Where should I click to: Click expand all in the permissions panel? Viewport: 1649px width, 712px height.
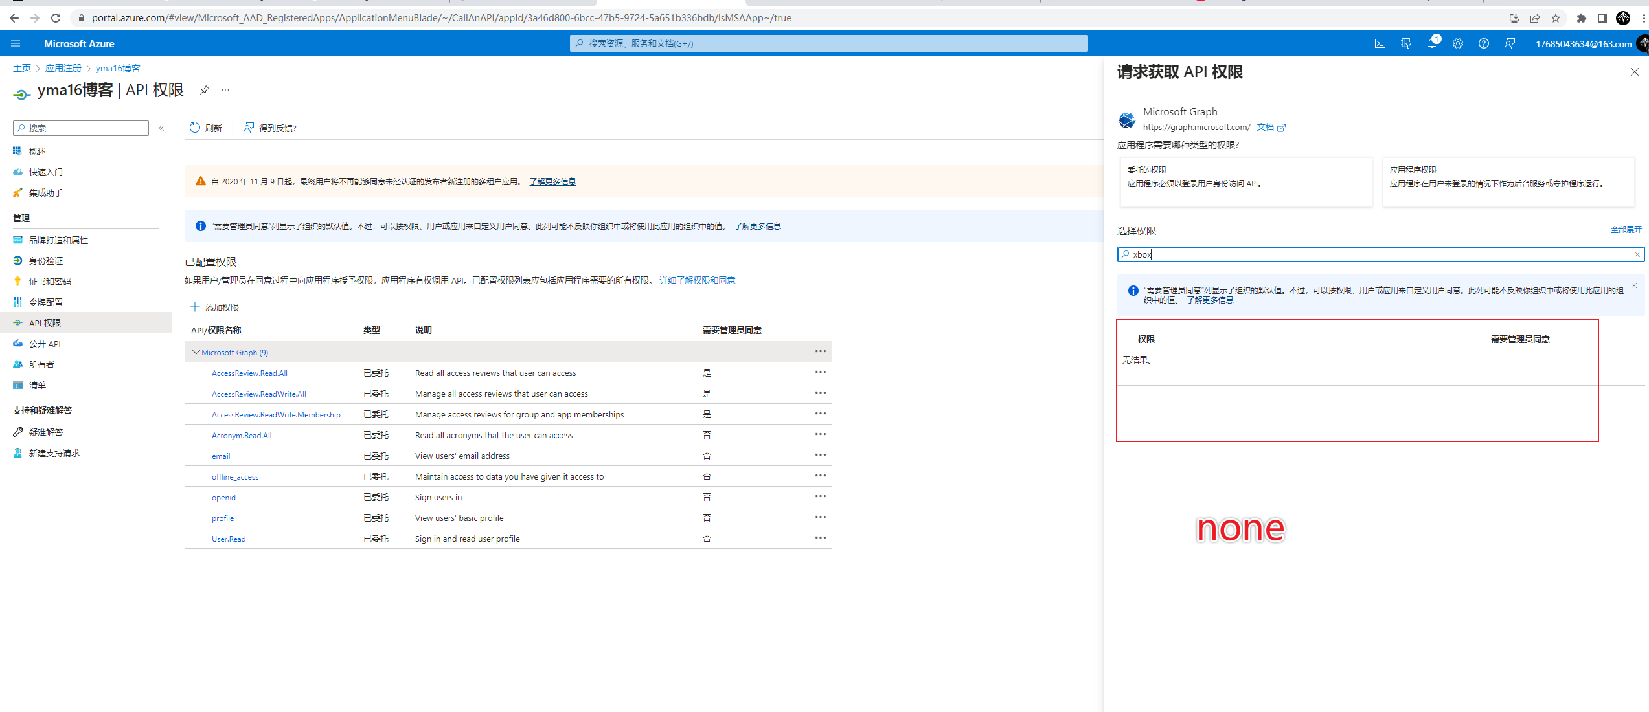coord(1626,230)
